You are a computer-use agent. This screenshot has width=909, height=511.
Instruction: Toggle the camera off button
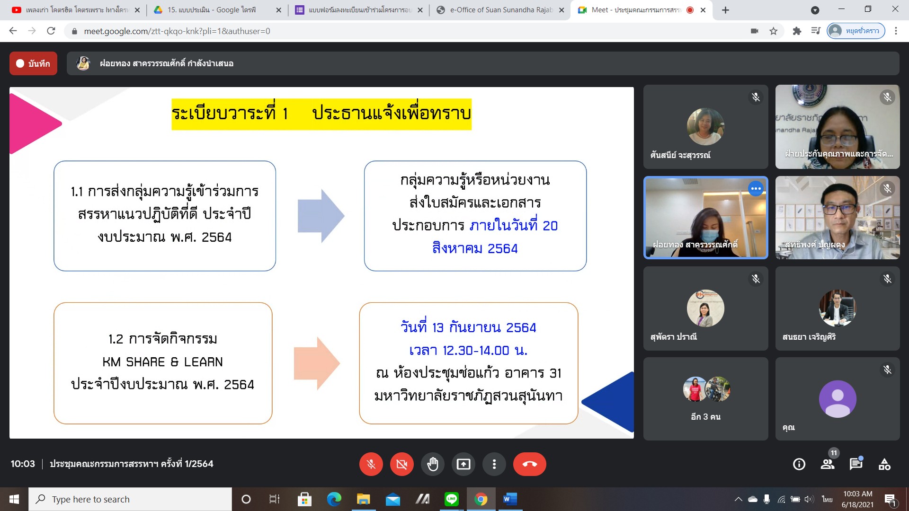point(401,464)
